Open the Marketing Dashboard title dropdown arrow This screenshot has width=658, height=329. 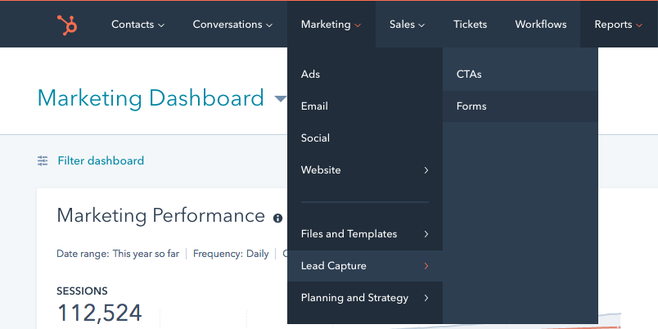(280, 99)
